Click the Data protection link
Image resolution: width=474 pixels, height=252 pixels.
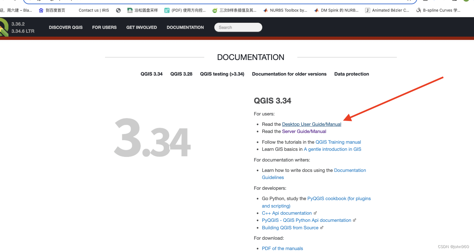(x=351, y=74)
